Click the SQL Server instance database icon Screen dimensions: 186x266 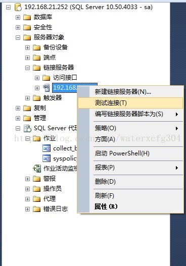18,7
